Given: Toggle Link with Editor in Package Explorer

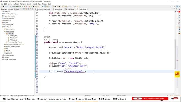Looking at the screenshot, I should tap(26, 9).
